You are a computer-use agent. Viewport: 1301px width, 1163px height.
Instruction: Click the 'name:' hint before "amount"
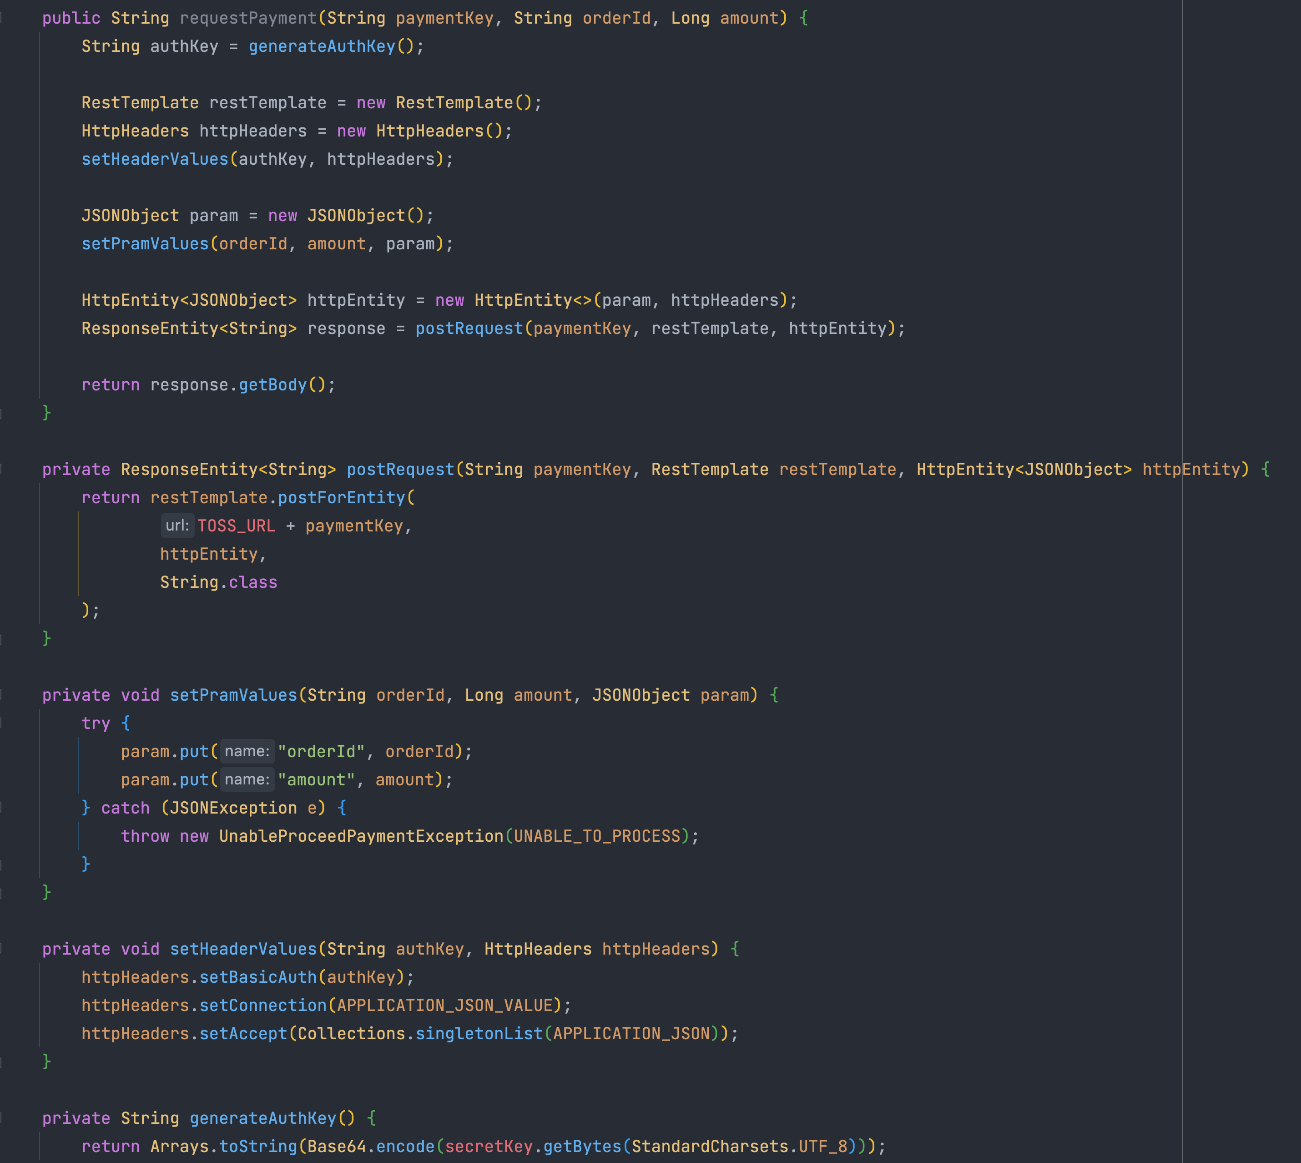(x=247, y=779)
